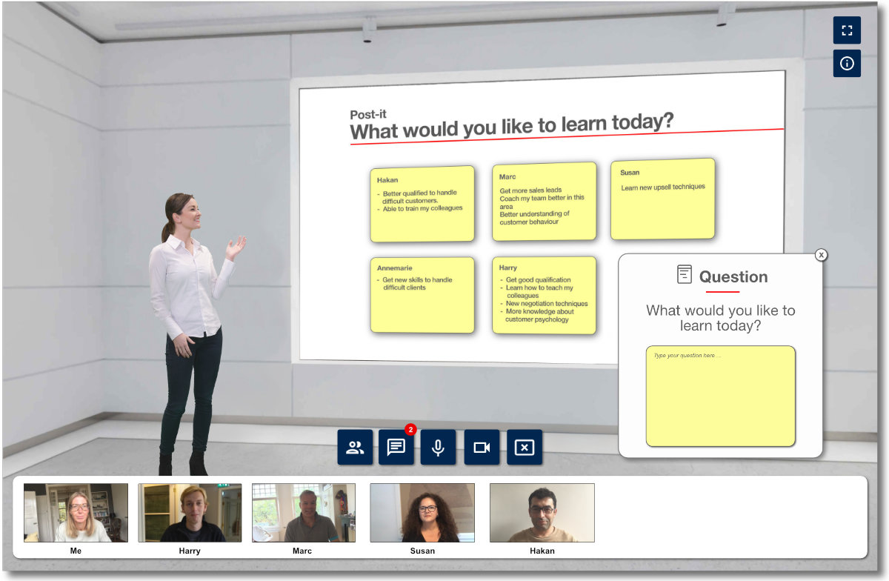The height and width of the screenshot is (581, 889).
Task: Select Marc's video thumbnail
Action: click(303, 513)
